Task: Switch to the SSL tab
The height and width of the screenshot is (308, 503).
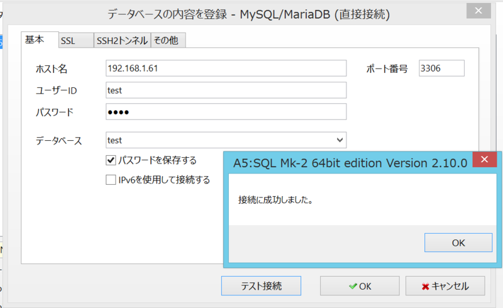Action: click(76, 40)
